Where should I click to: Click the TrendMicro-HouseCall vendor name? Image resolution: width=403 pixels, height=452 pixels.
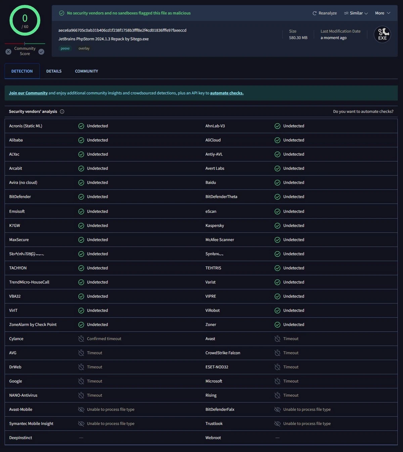[29, 282]
